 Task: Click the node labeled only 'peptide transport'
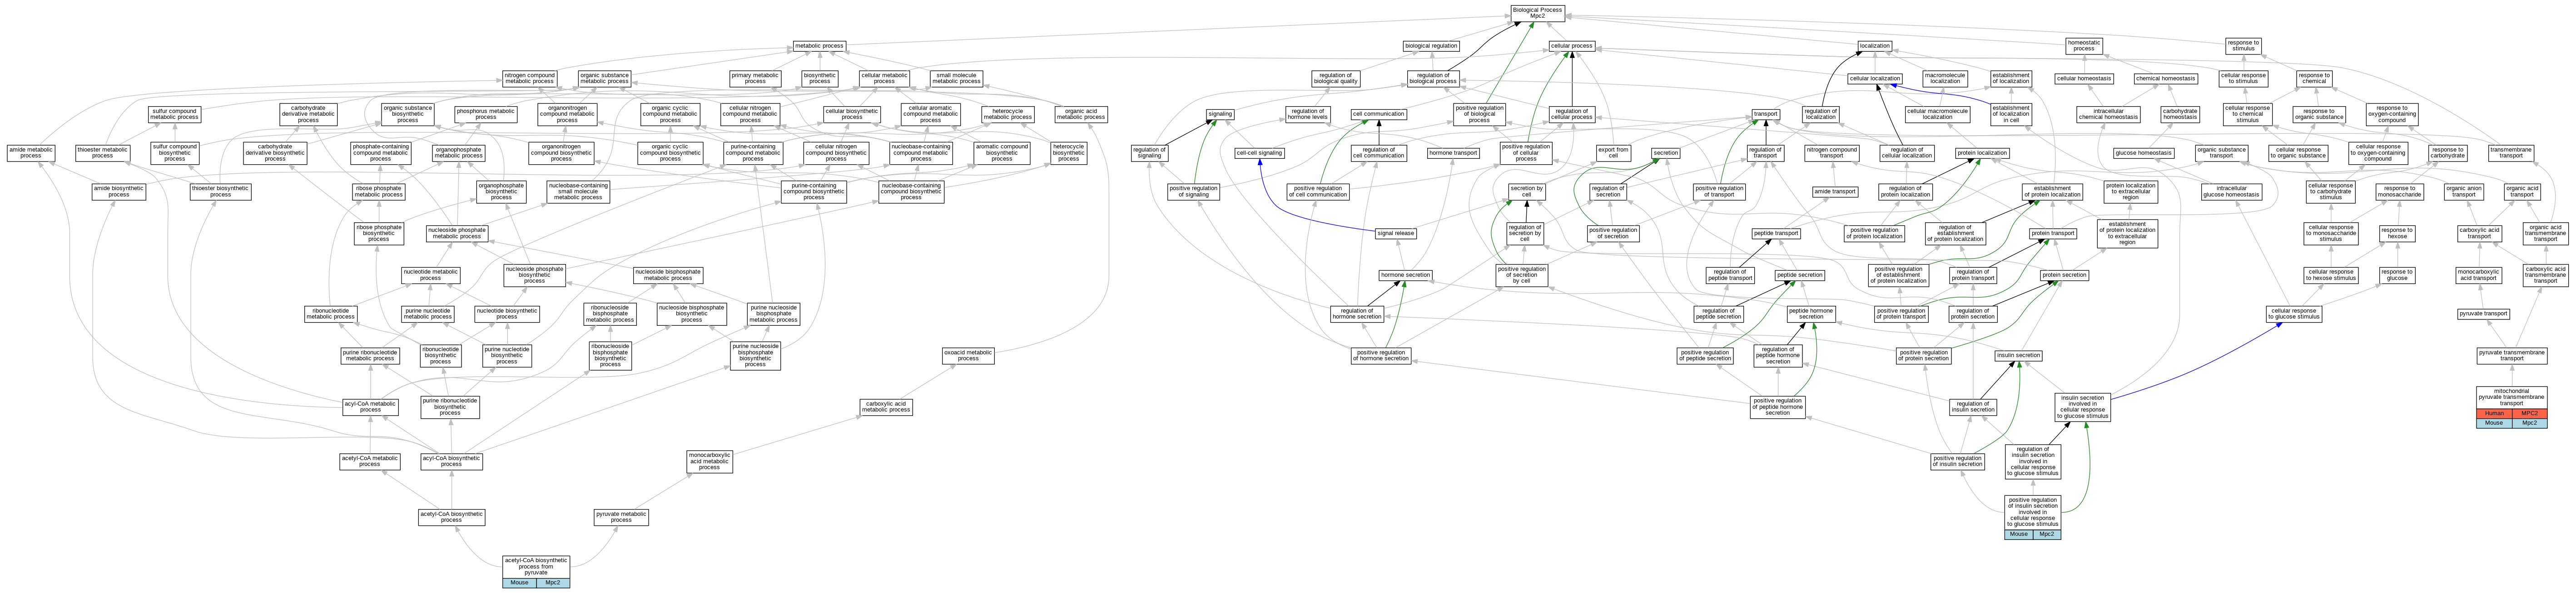pos(1776,234)
